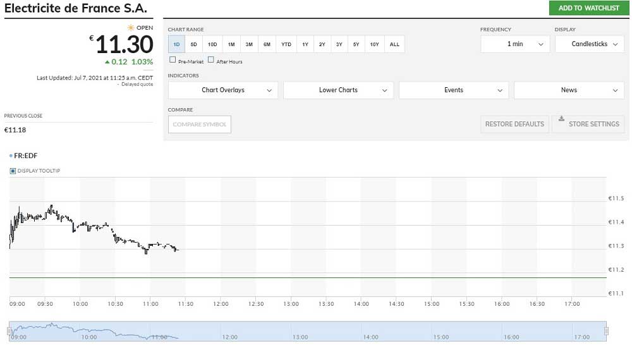Click the Compare Symbol input field
The width and height of the screenshot is (632, 345).
coord(200,124)
